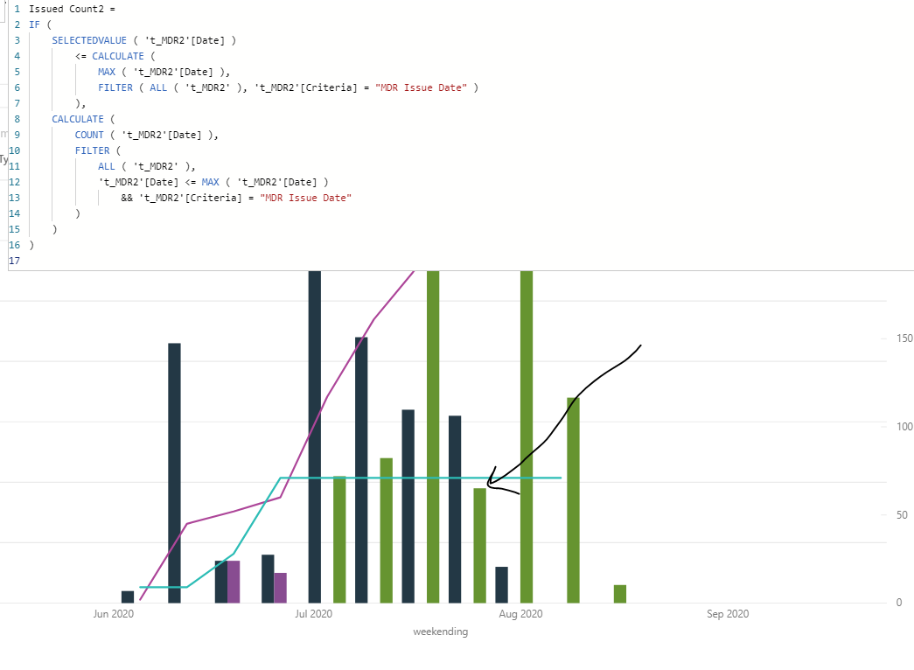Click line number 1 in the editor gutter
The height and width of the screenshot is (670, 914).
(17, 9)
